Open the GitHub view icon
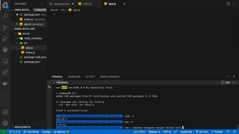The width and height of the screenshot is (239, 134). click(x=5, y=50)
